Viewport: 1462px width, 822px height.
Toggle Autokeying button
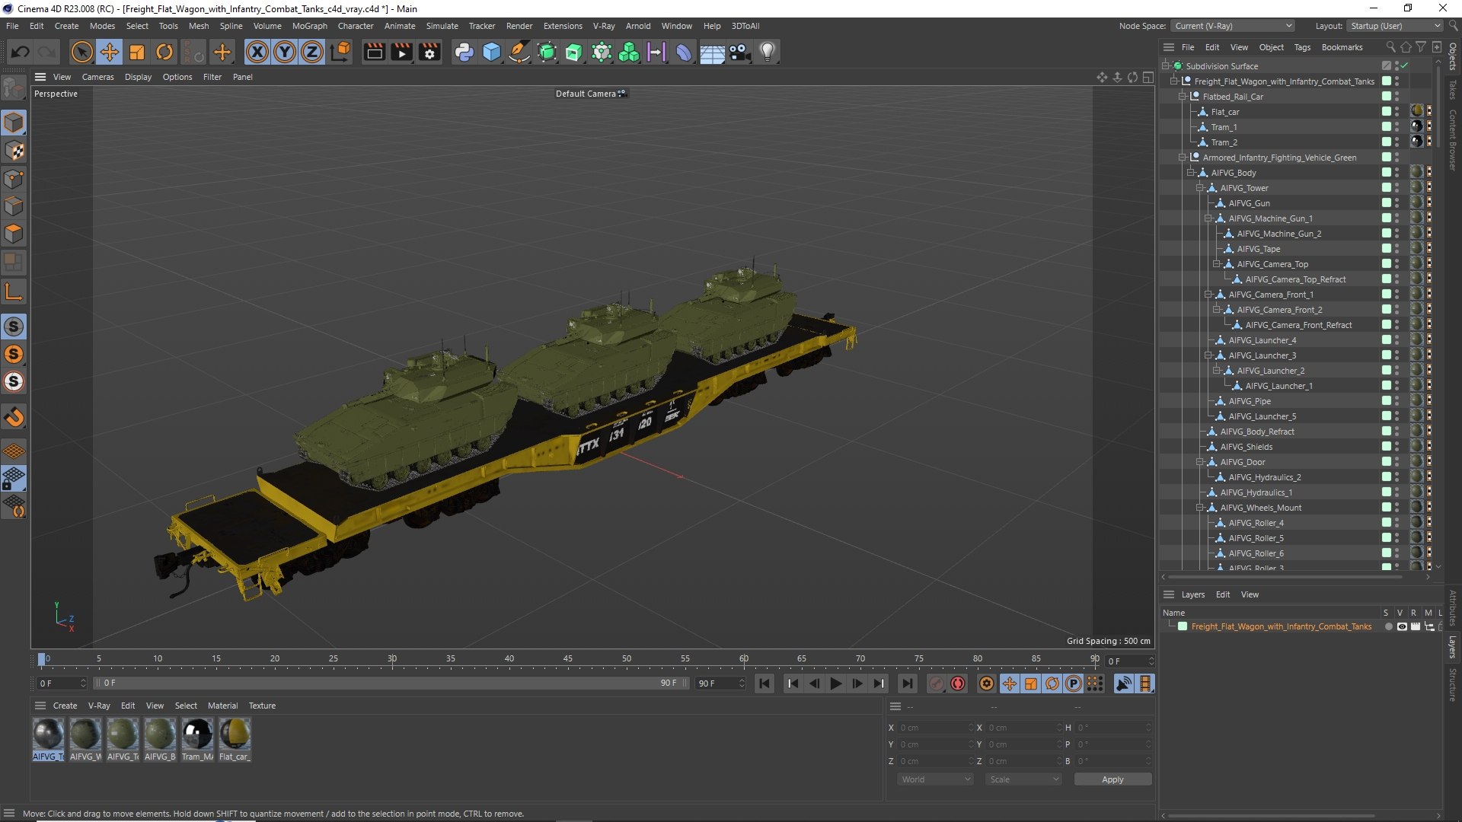point(958,683)
